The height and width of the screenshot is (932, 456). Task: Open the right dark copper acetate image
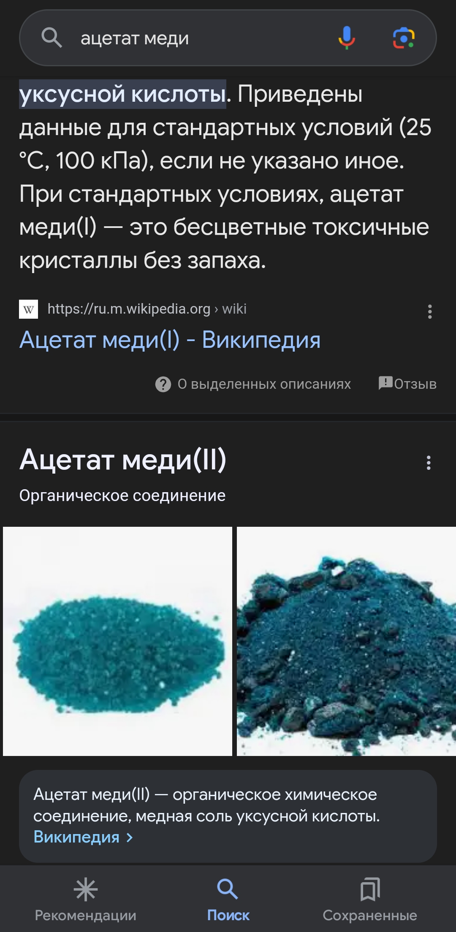tap(346, 641)
